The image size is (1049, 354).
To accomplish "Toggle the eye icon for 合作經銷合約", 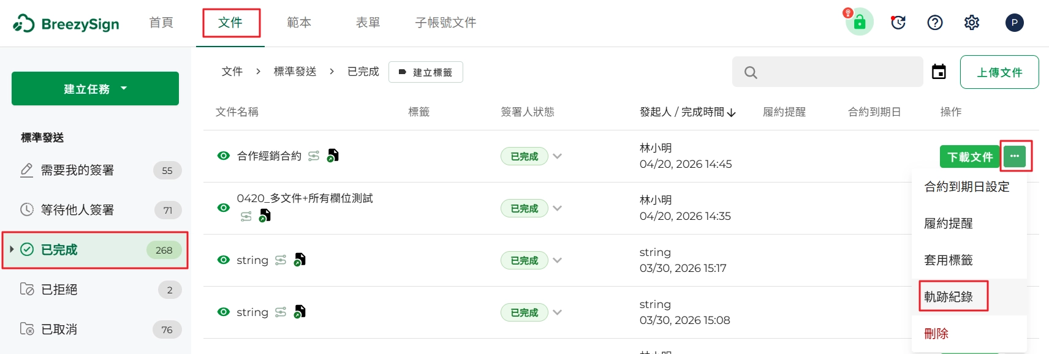I will [x=224, y=156].
